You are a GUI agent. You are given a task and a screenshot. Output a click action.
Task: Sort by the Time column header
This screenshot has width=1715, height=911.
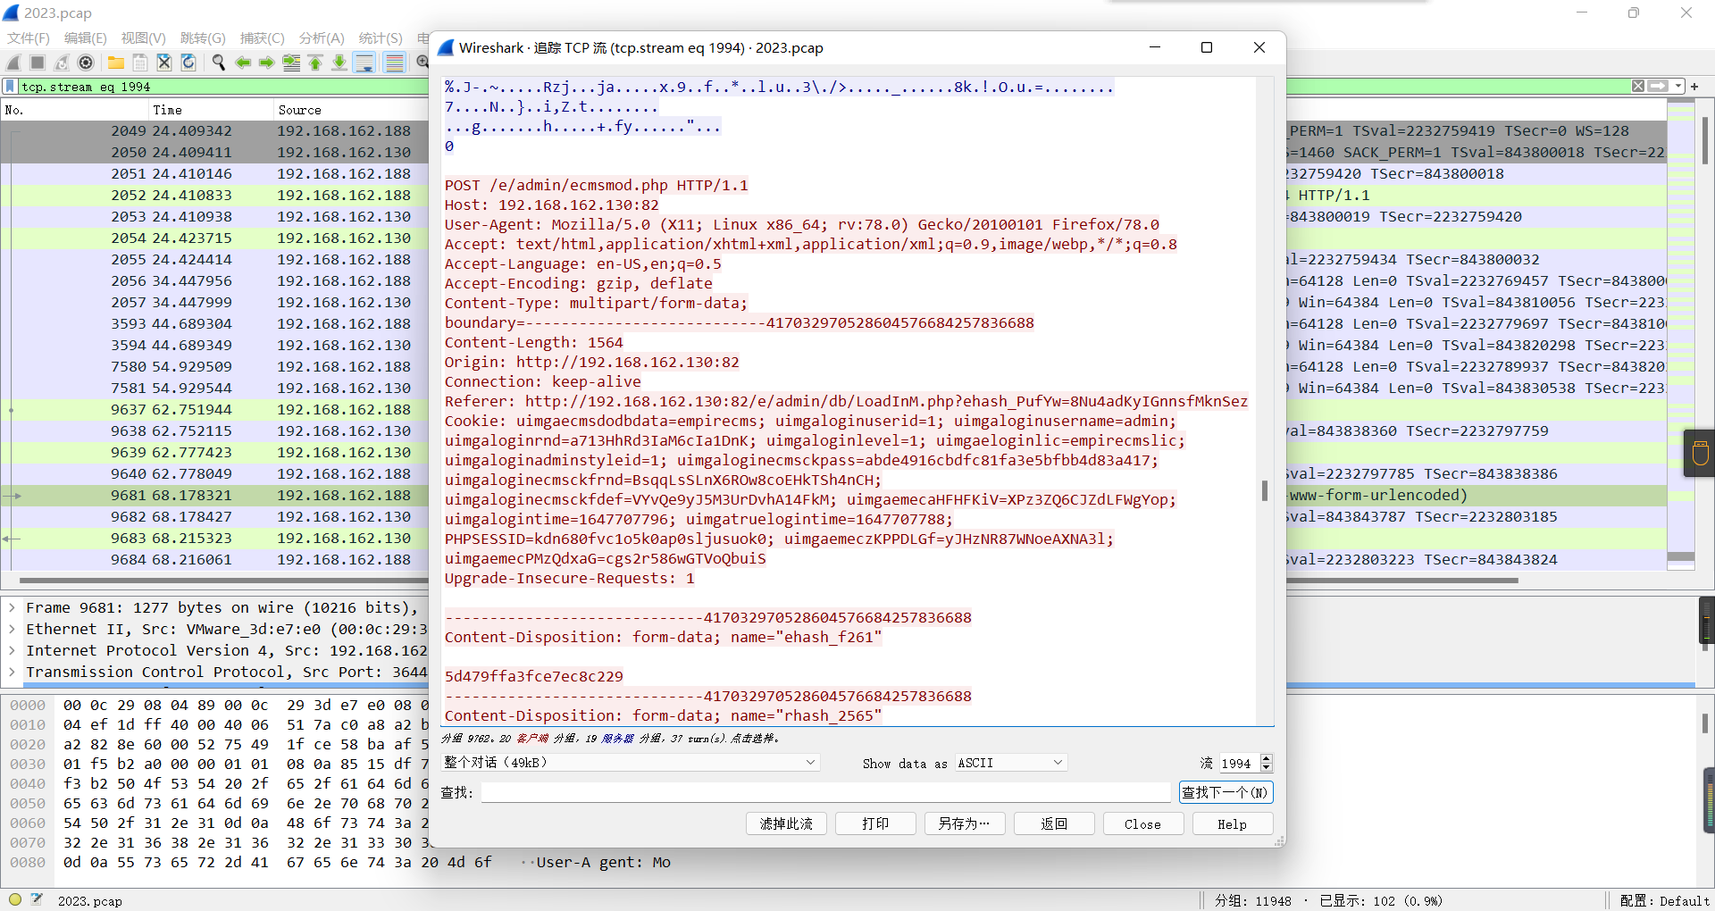[211, 110]
